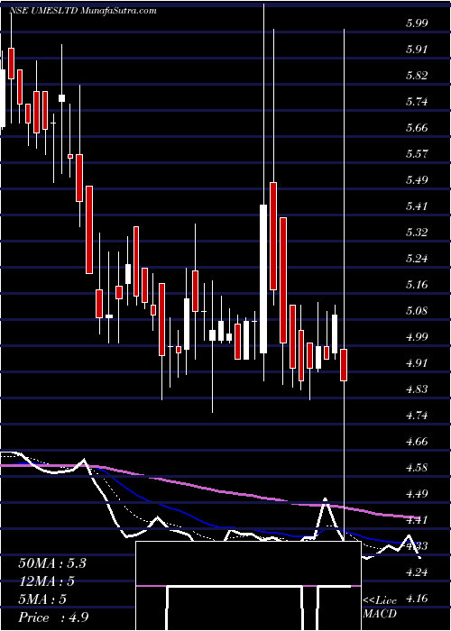
Task: Click the 4.91 price axis label
Action: pyautogui.click(x=417, y=363)
